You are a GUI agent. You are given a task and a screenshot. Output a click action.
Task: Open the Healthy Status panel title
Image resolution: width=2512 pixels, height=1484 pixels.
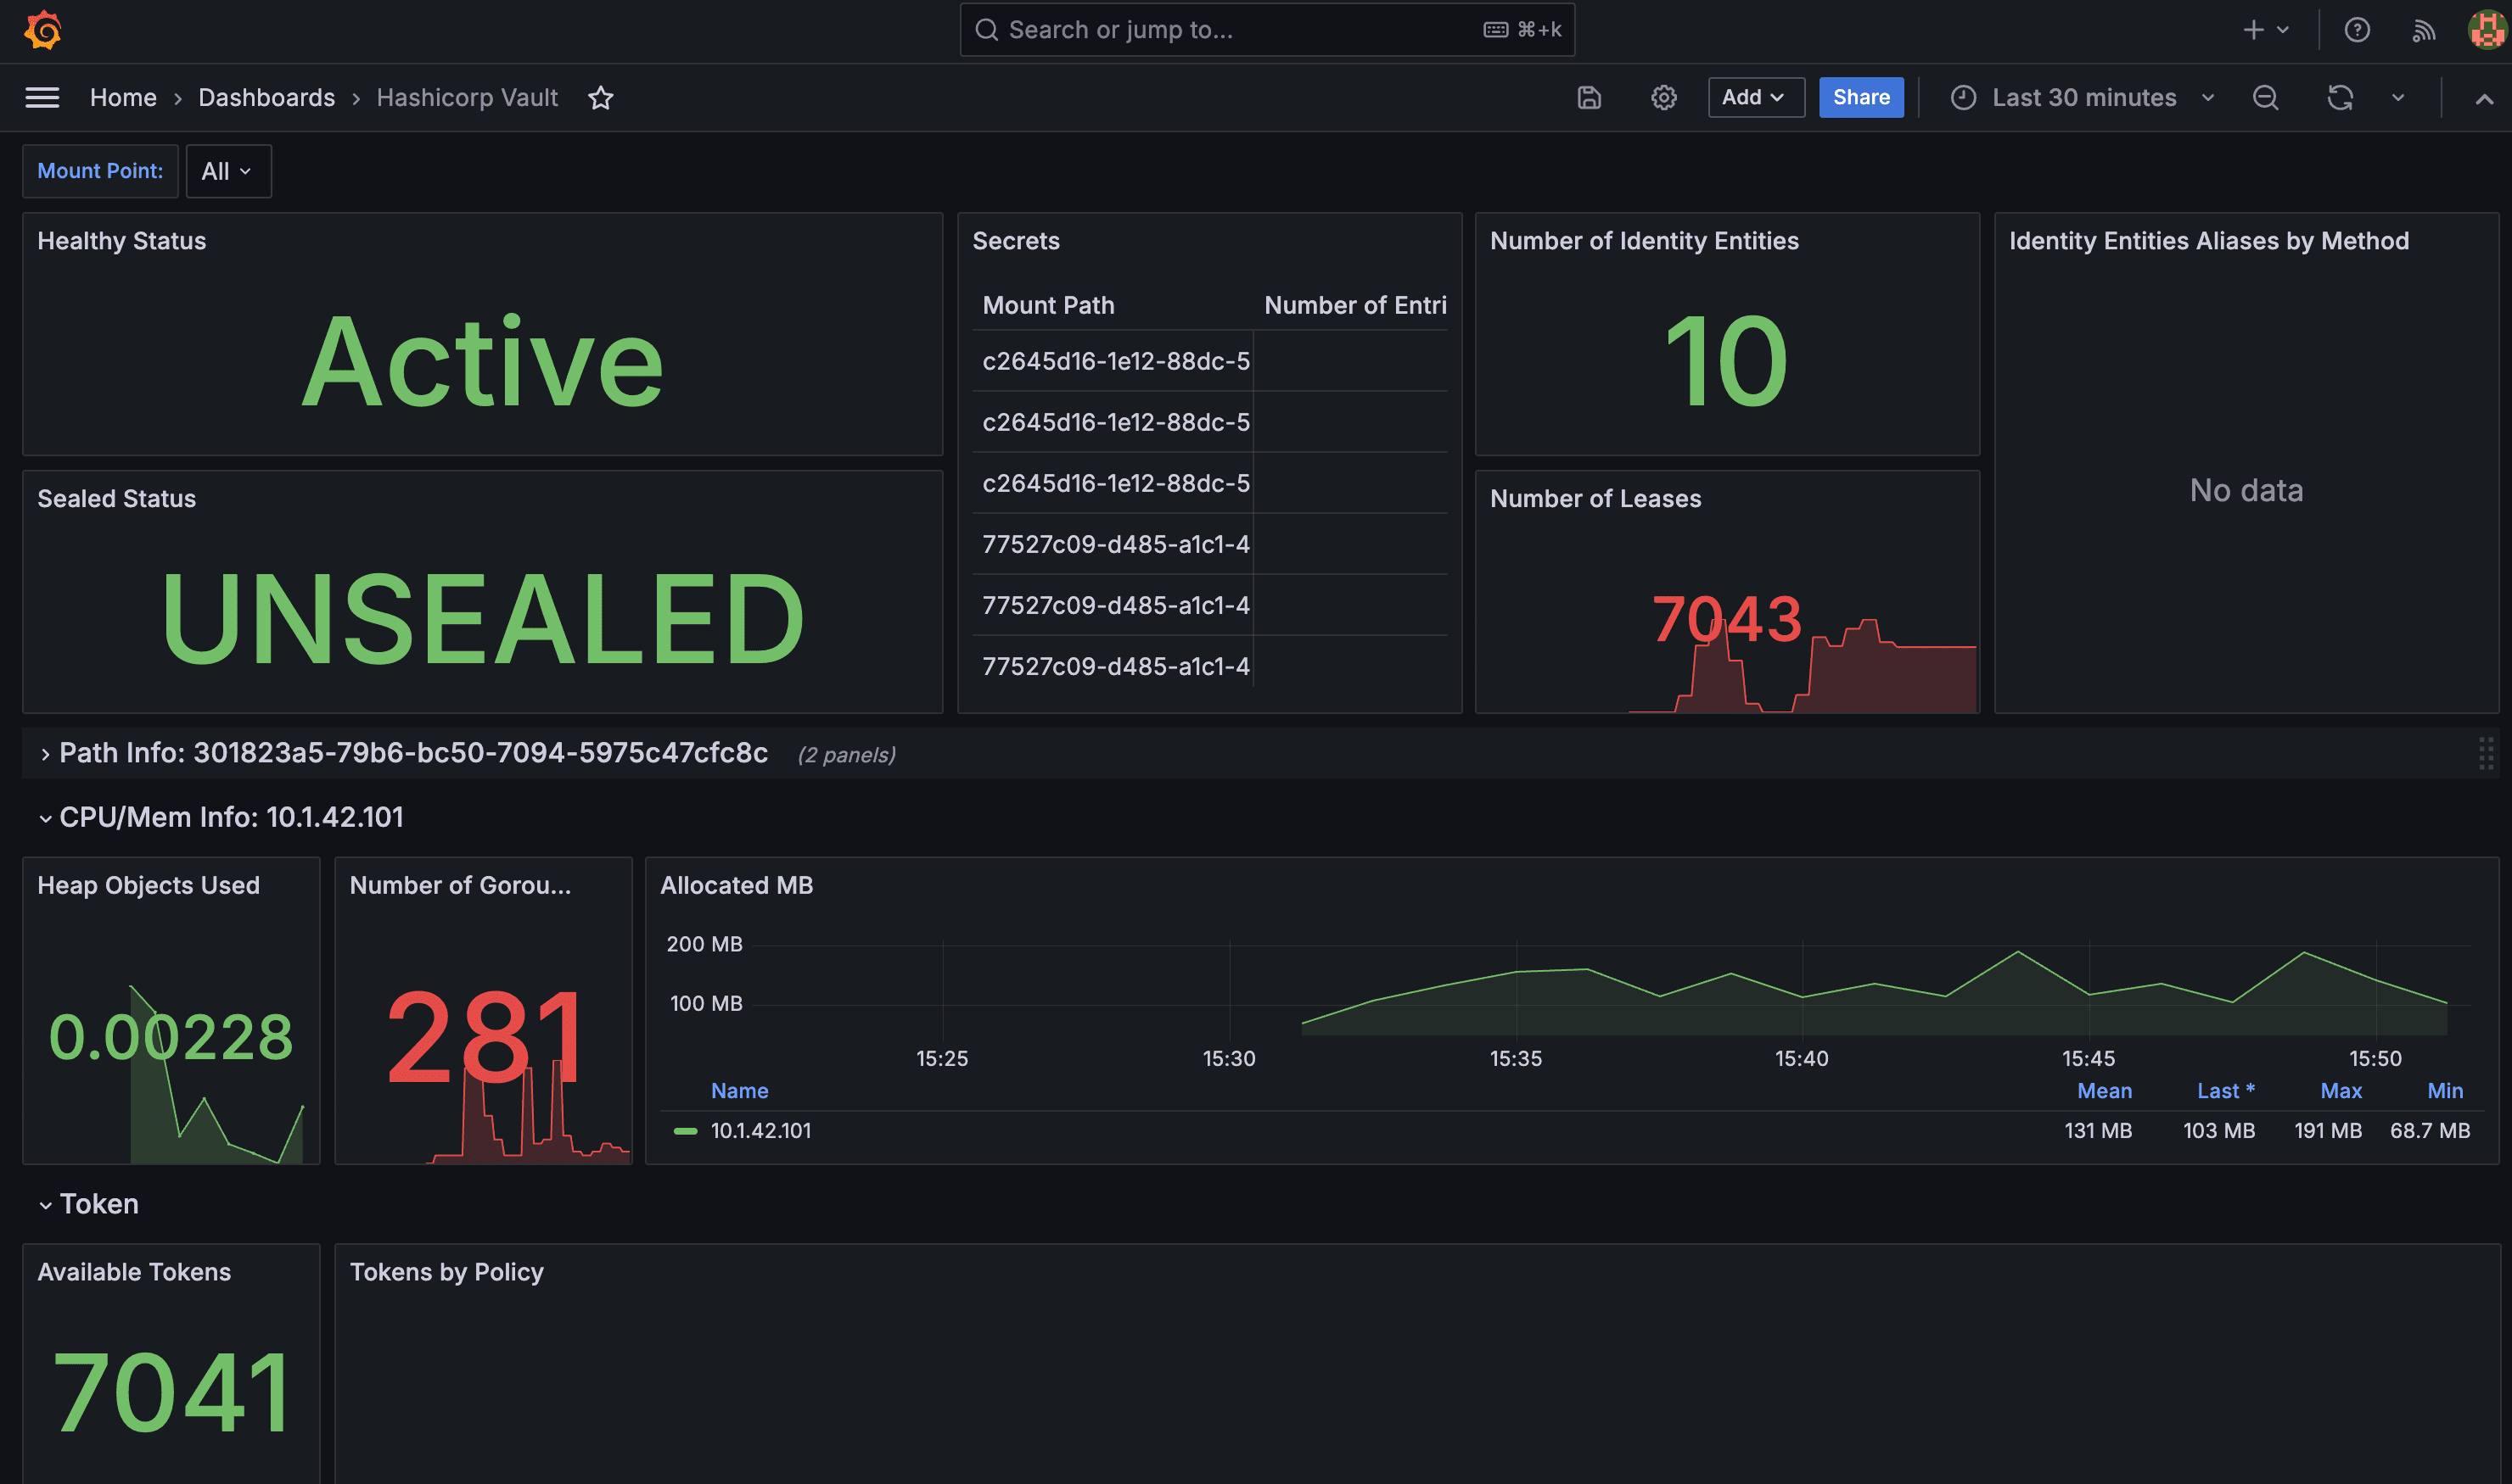(121, 241)
